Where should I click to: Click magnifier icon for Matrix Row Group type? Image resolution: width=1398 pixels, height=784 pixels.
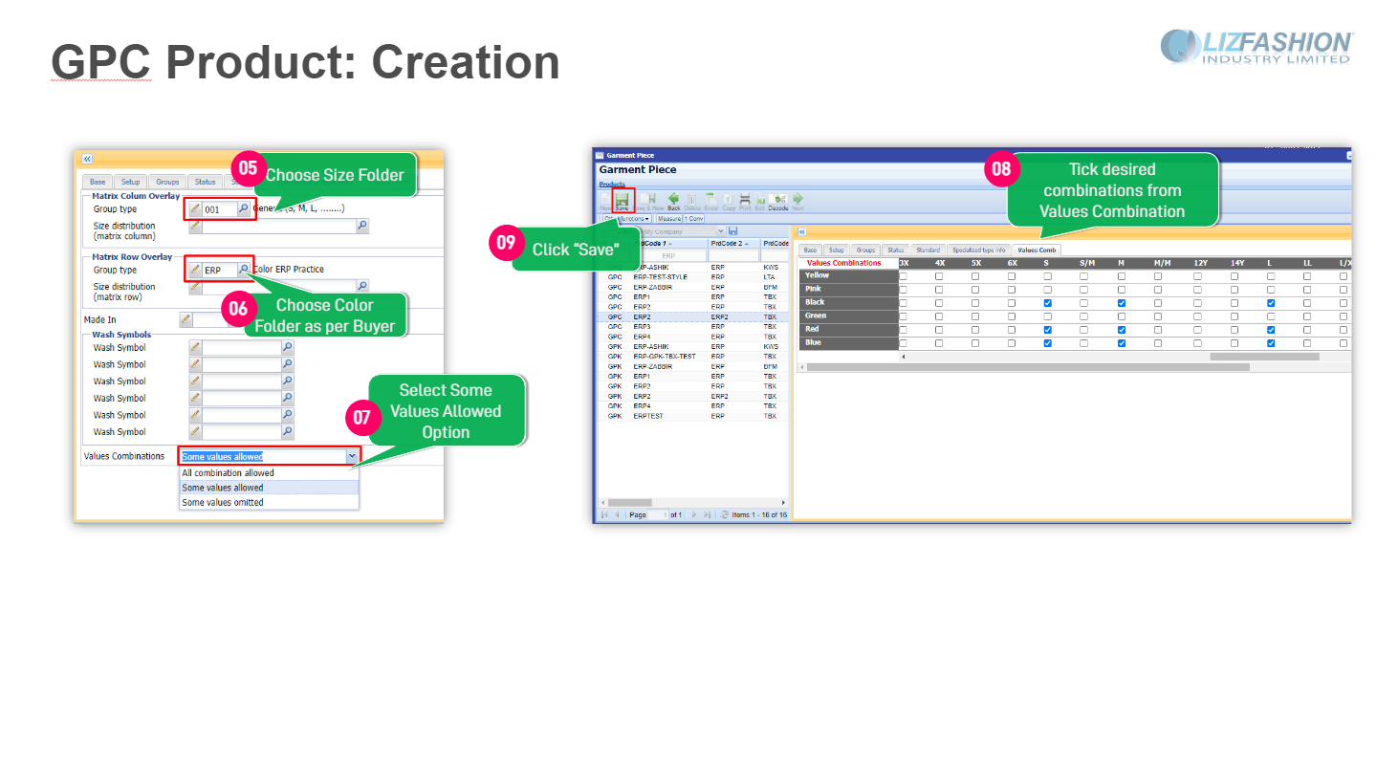[x=244, y=270]
